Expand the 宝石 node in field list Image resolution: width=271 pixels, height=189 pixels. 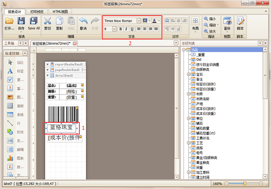189,75
